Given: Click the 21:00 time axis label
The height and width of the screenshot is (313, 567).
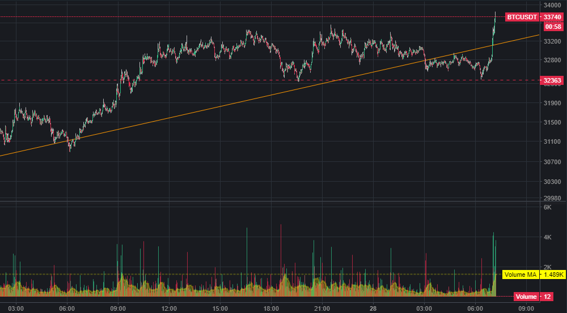Looking at the screenshot, I should click(322, 308).
